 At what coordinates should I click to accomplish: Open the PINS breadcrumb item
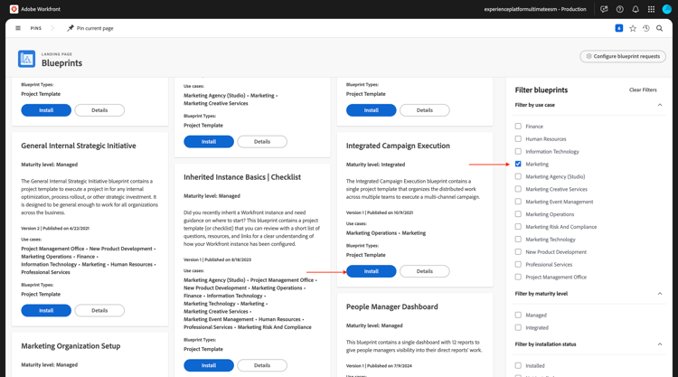(x=36, y=28)
